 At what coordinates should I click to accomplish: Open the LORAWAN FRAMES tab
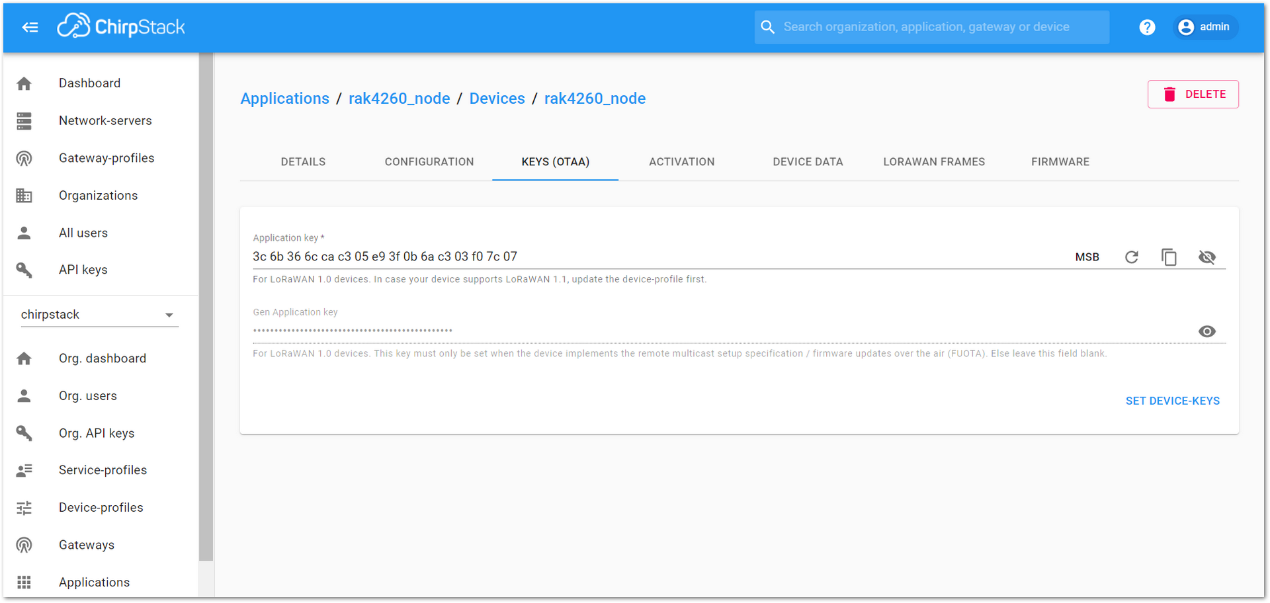click(934, 162)
